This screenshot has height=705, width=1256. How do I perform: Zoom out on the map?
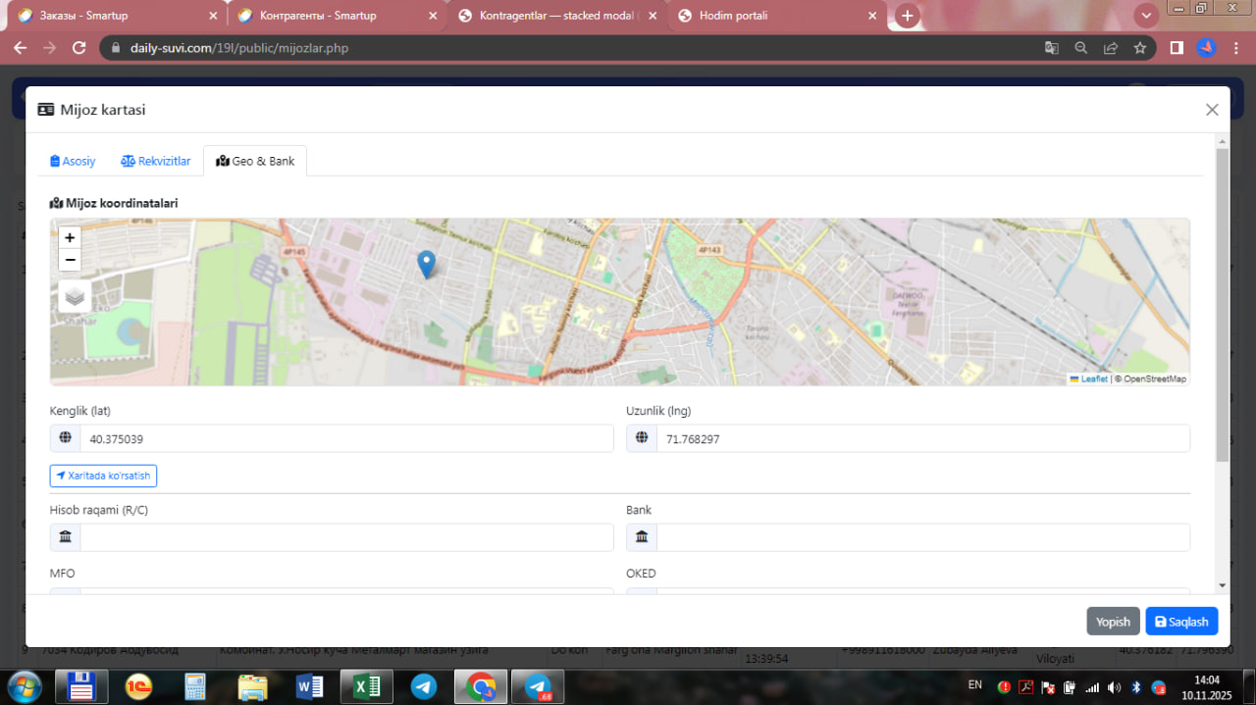coord(70,260)
